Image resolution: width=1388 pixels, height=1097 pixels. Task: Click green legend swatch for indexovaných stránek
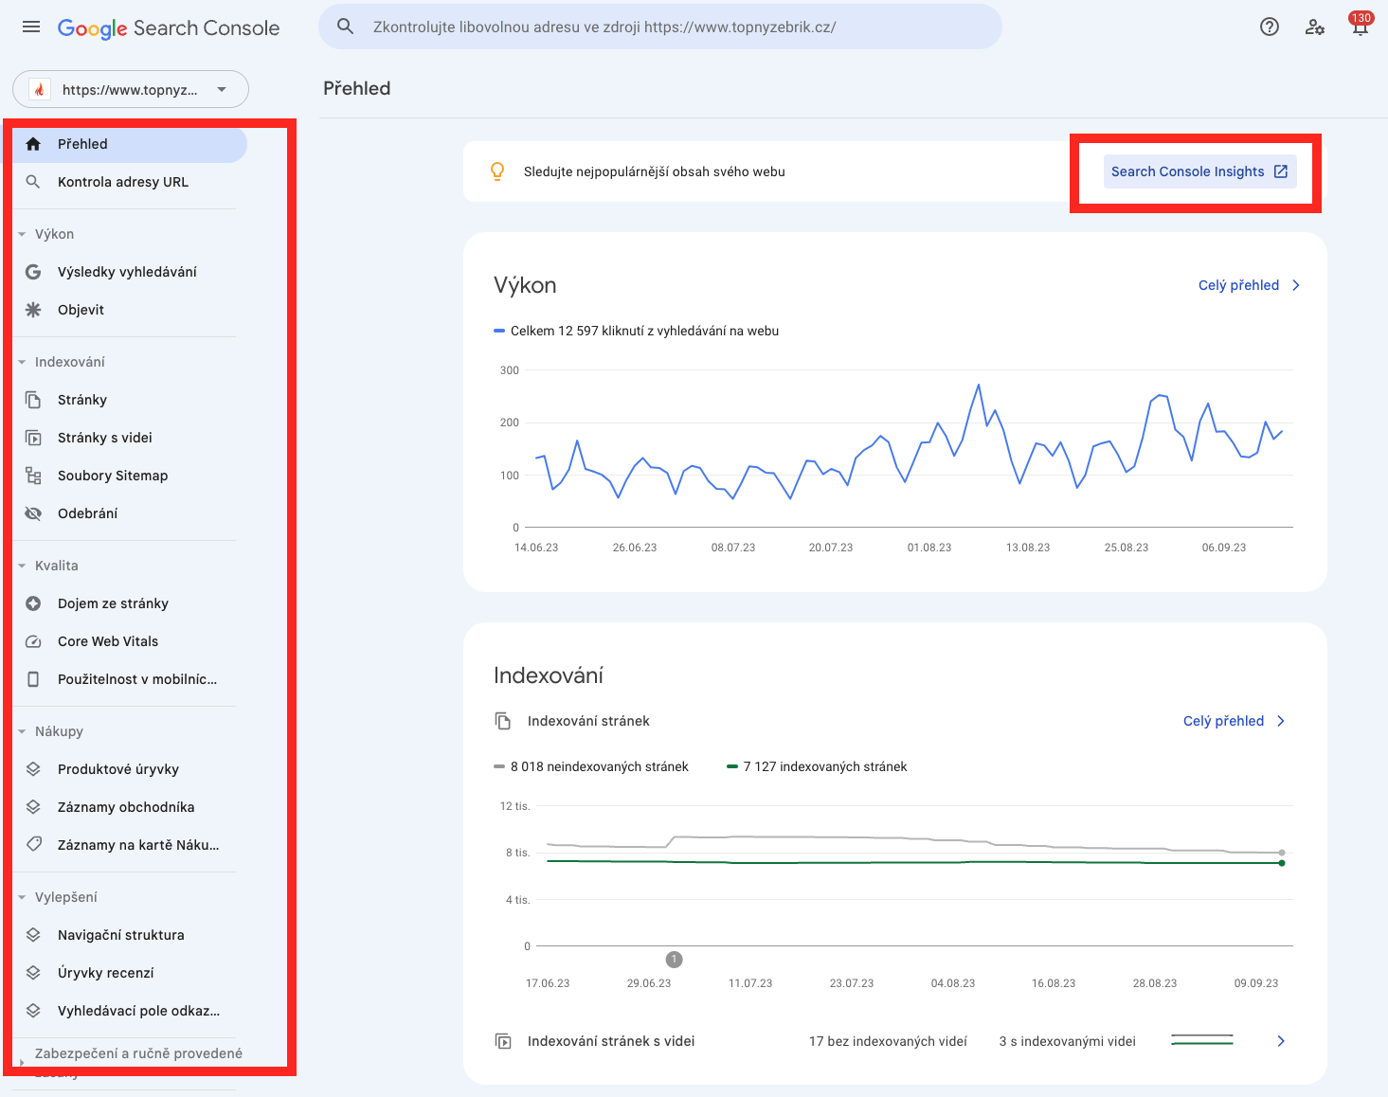[x=732, y=766]
